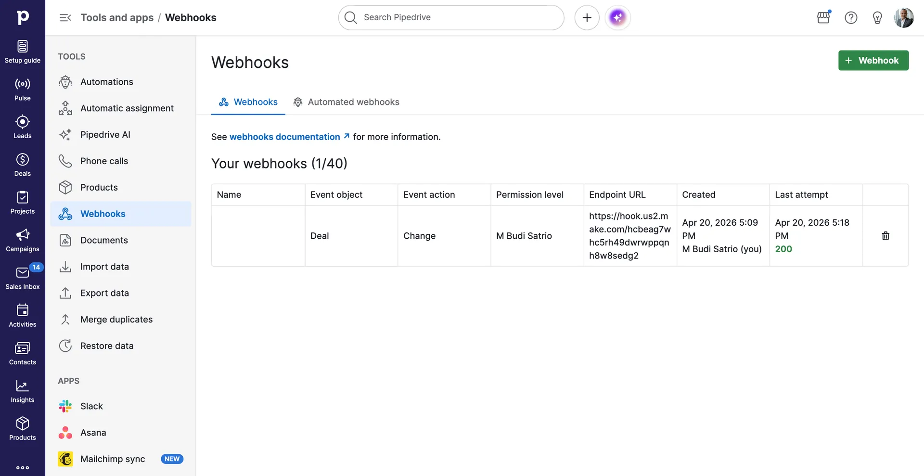The width and height of the screenshot is (924, 476).
Task: Open Insights reports icon
Action: click(22, 389)
